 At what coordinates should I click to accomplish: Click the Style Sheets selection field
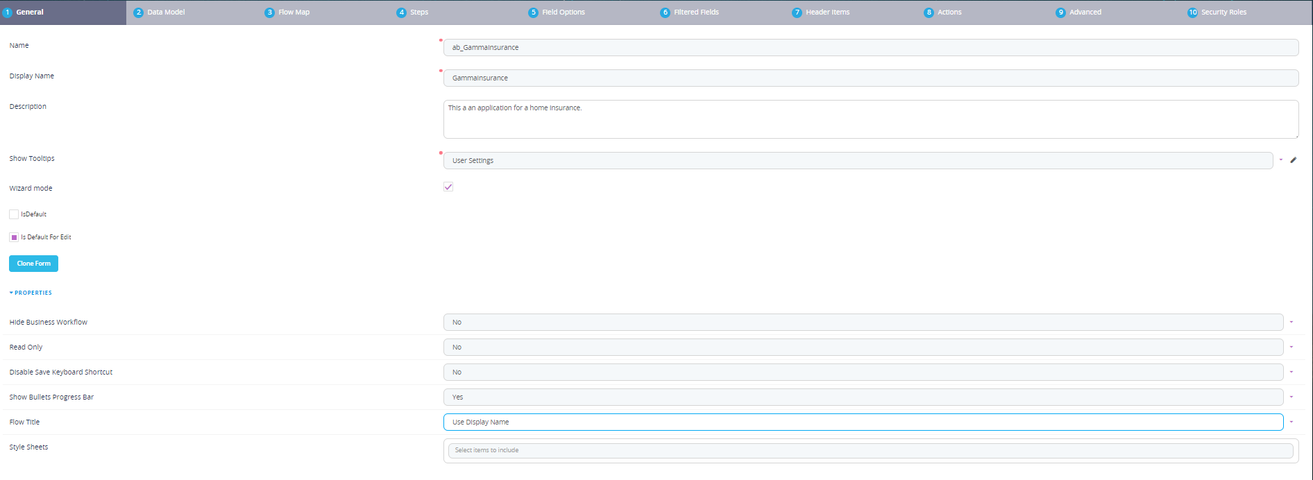(x=870, y=451)
